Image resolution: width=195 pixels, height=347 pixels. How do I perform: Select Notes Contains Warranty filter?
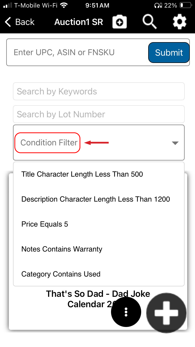pyautogui.click(x=62, y=249)
